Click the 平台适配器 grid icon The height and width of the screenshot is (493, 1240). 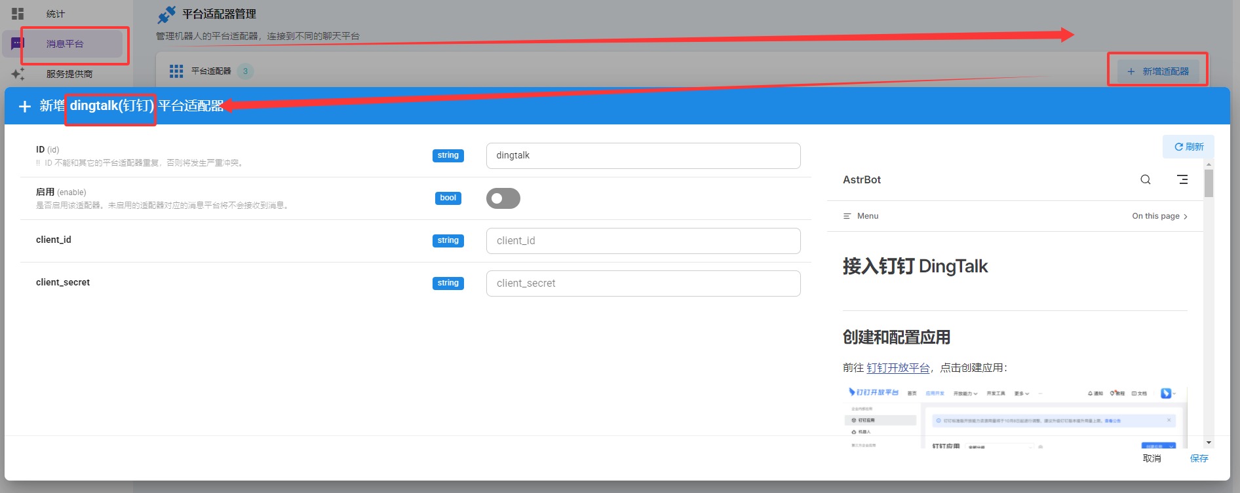tap(176, 71)
